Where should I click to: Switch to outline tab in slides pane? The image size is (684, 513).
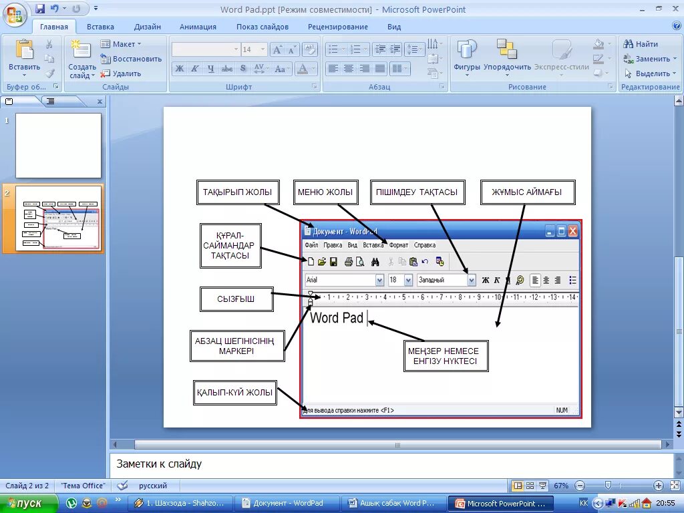click(x=51, y=102)
